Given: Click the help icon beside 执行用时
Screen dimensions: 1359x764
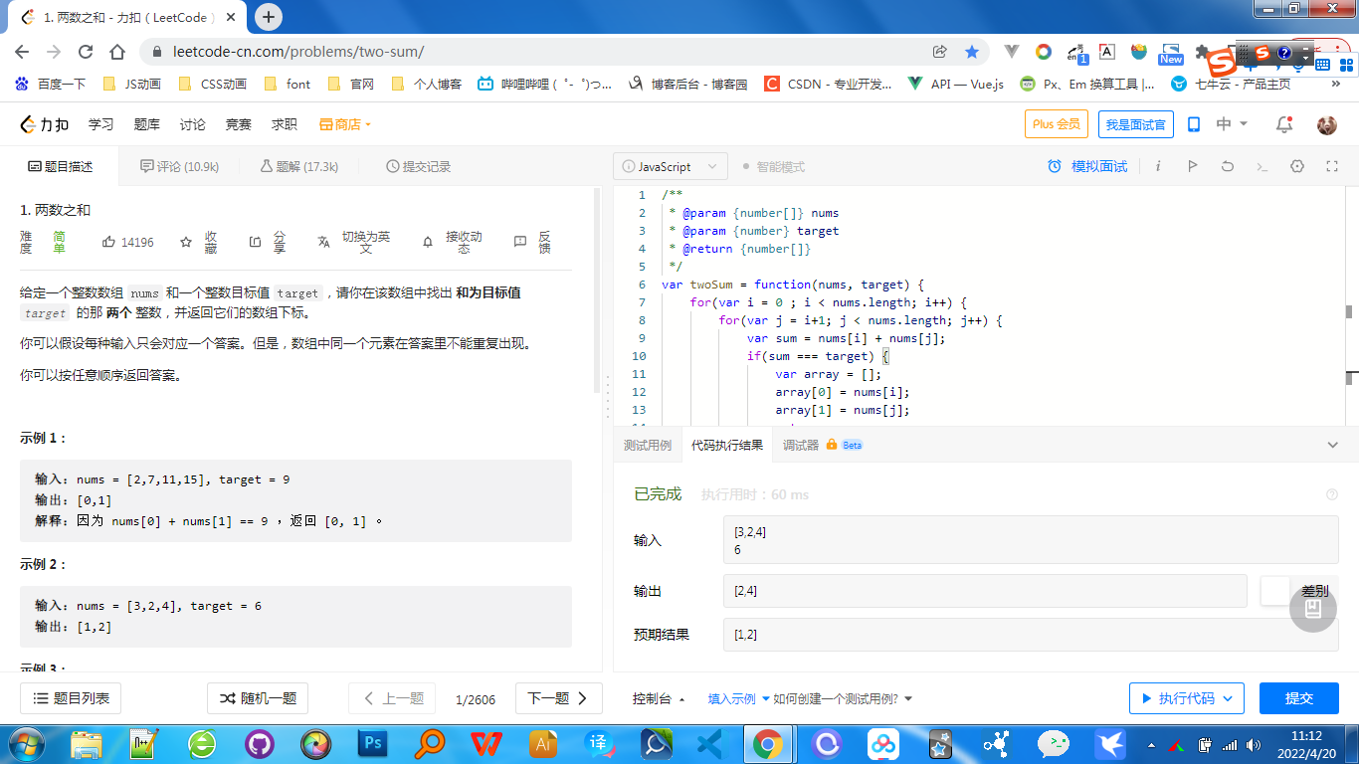Looking at the screenshot, I should point(1332,494).
